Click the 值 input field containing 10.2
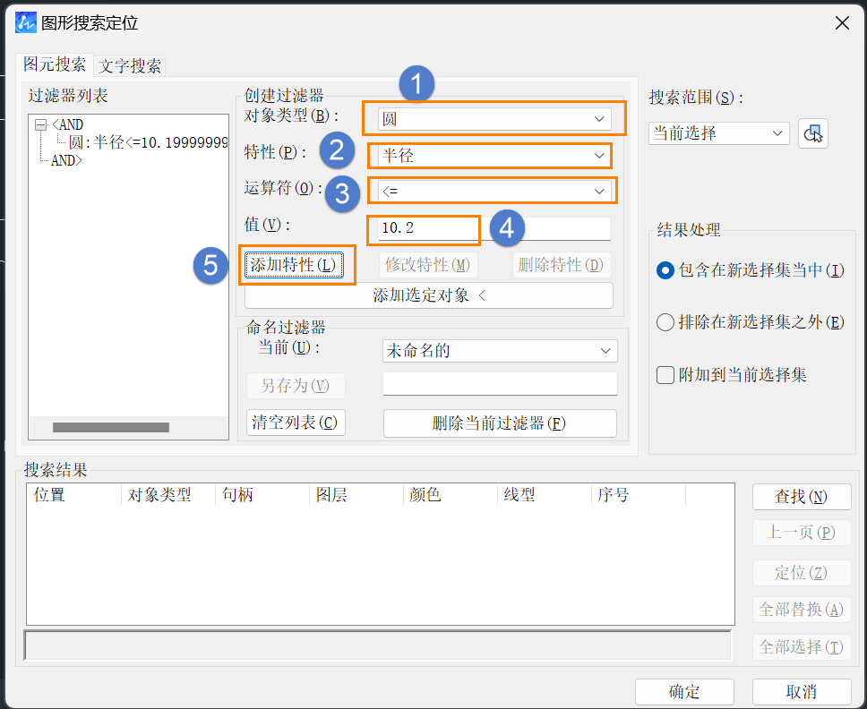The height and width of the screenshot is (709, 867). (x=423, y=229)
